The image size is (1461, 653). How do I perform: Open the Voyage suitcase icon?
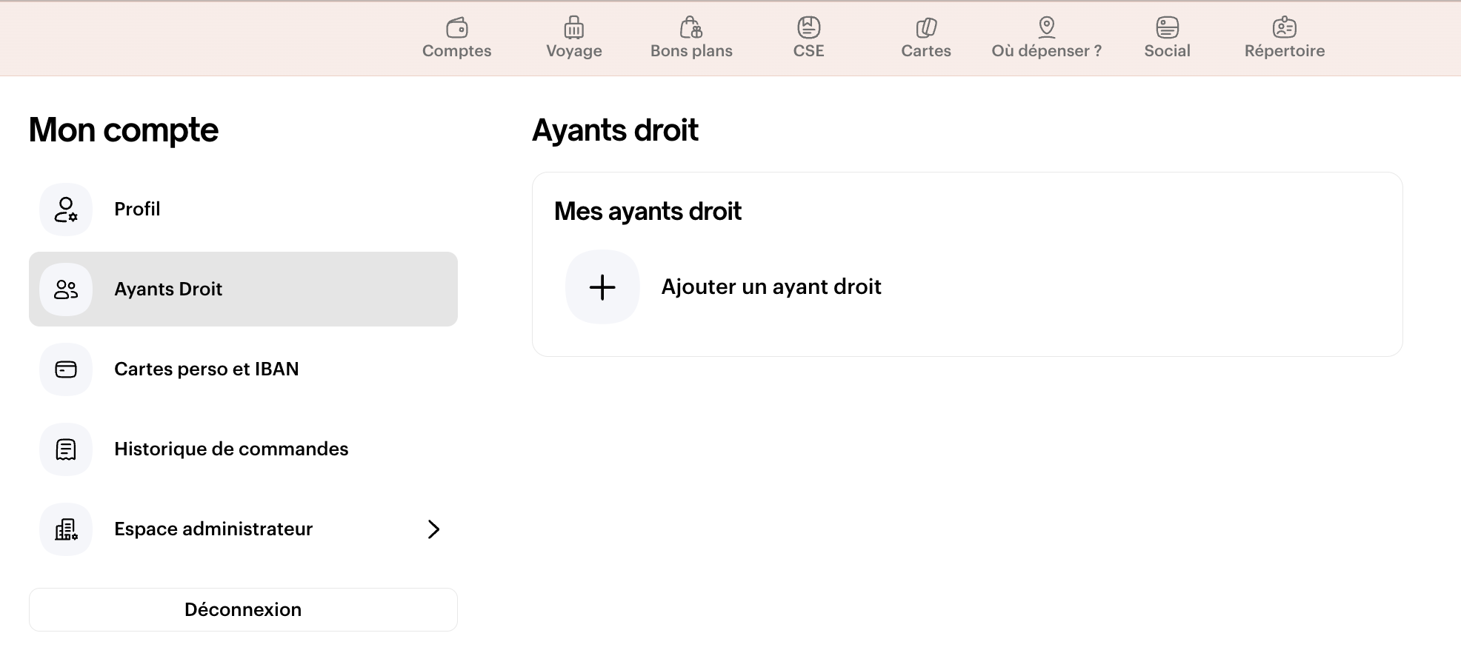pos(574,28)
